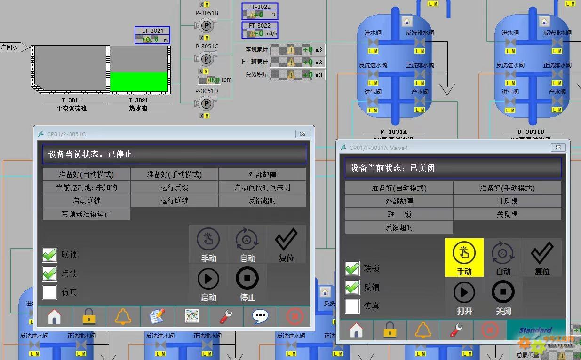The image size is (581, 360).
Task: Select pump P-3051D symbol
Action: click(x=206, y=103)
